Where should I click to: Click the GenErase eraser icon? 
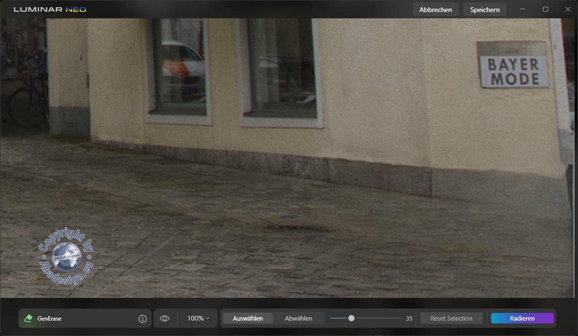tap(28, 318)
